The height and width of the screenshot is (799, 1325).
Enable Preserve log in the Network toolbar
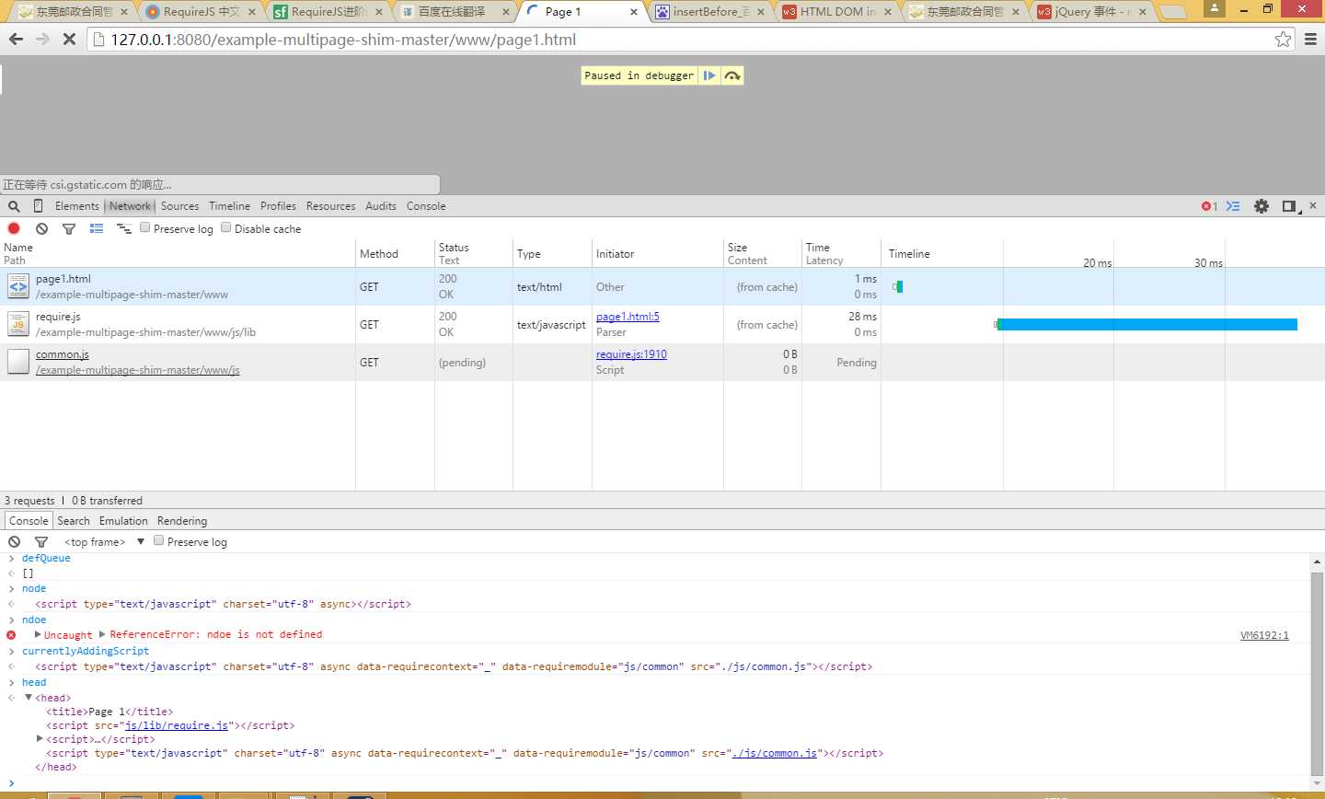pyautogui.click(x=144, y=227)
